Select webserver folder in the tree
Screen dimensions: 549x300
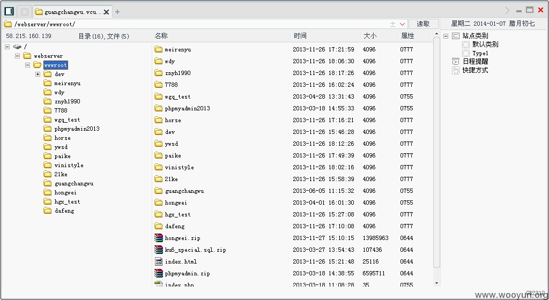coord(48,56)
